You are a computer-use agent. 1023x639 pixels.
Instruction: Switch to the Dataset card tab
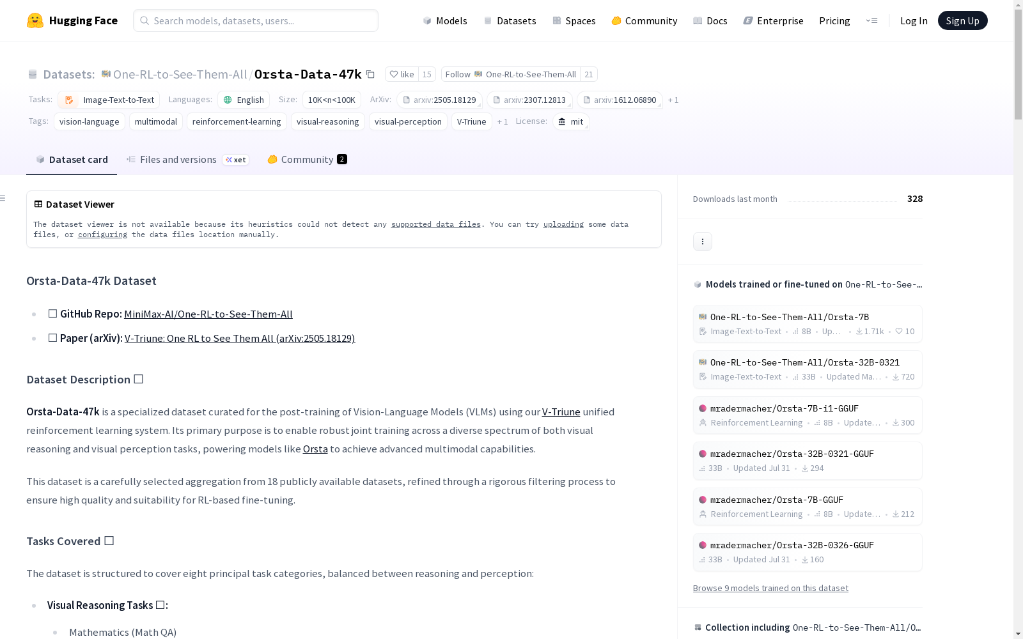(72, 160)
